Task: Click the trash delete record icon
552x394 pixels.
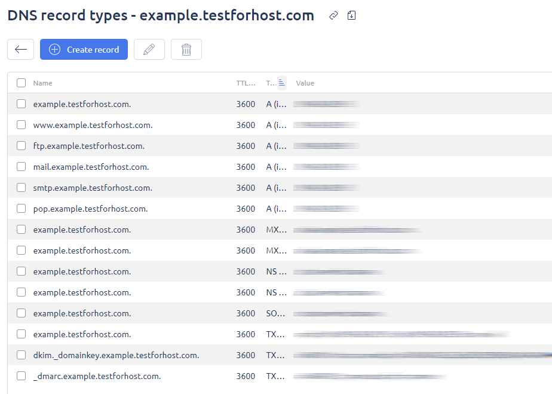Action: pos(186,50)
